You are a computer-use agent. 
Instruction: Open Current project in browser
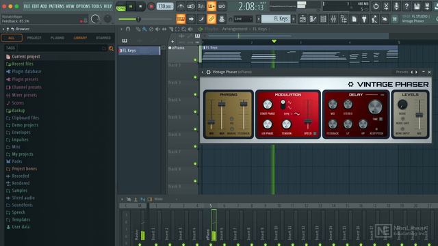tap(26, 57)
